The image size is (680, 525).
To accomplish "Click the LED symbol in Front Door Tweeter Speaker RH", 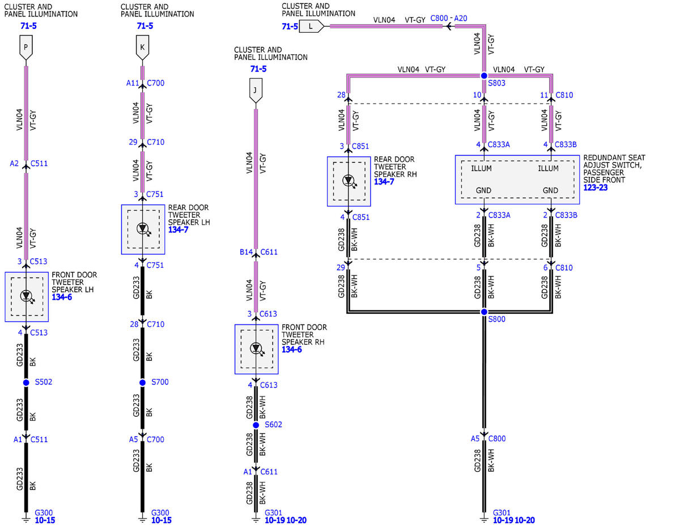I will pos(256,348).
